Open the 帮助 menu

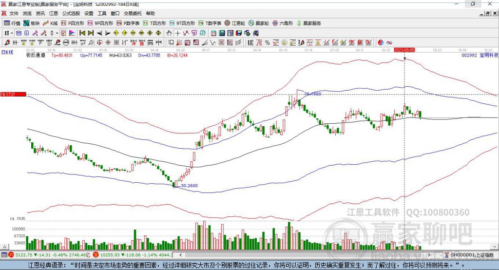click(x=150, y=13)
